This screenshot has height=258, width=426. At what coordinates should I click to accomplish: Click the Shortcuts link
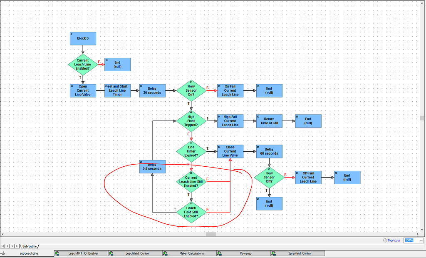(394, 240)
